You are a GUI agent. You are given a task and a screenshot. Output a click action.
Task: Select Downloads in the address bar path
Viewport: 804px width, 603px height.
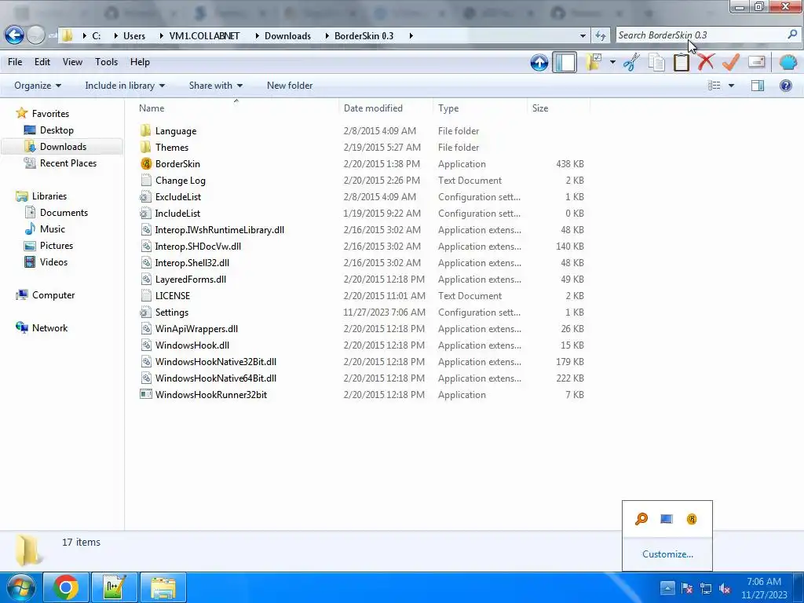[287, 36]
